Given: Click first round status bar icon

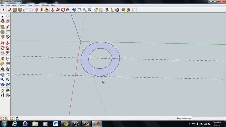Looking at the screenshot, I should 2,119.
